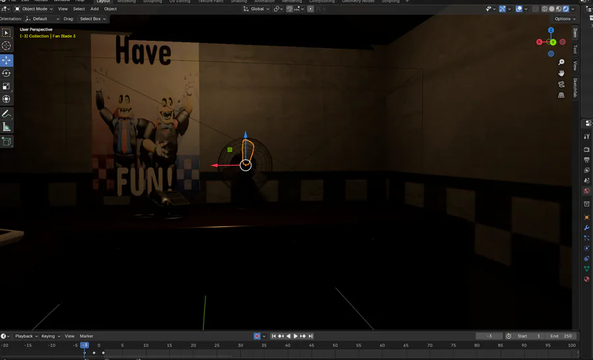Switch to rendered viewport shading
Viewport: 593px width, 360px height.
click(x=566, y=9)
